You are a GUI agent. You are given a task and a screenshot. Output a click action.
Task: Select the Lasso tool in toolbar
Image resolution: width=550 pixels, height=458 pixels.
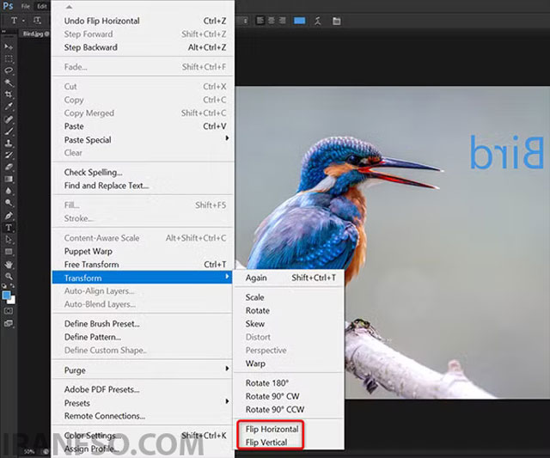(x=9, y=70)
